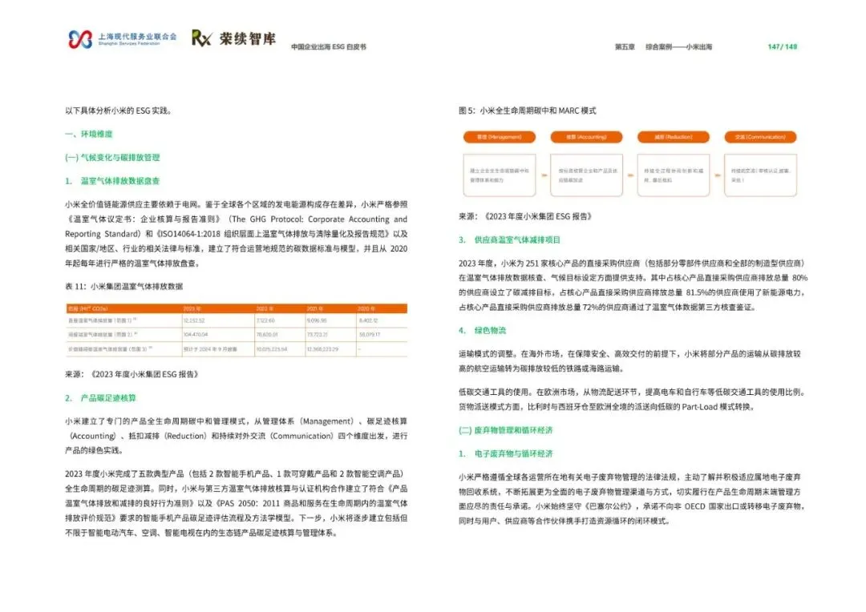The height and width of the screenshot is (612, 866).
Task: Click paragraph starting 小米全价值链能源供应
Action: pyautogui.click(x=237, y=233)
